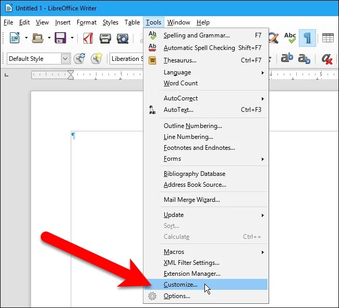The height and width of the screenshot is (308, 339).
Task: Open the Table menu
Action: click(x=132, y=22)
